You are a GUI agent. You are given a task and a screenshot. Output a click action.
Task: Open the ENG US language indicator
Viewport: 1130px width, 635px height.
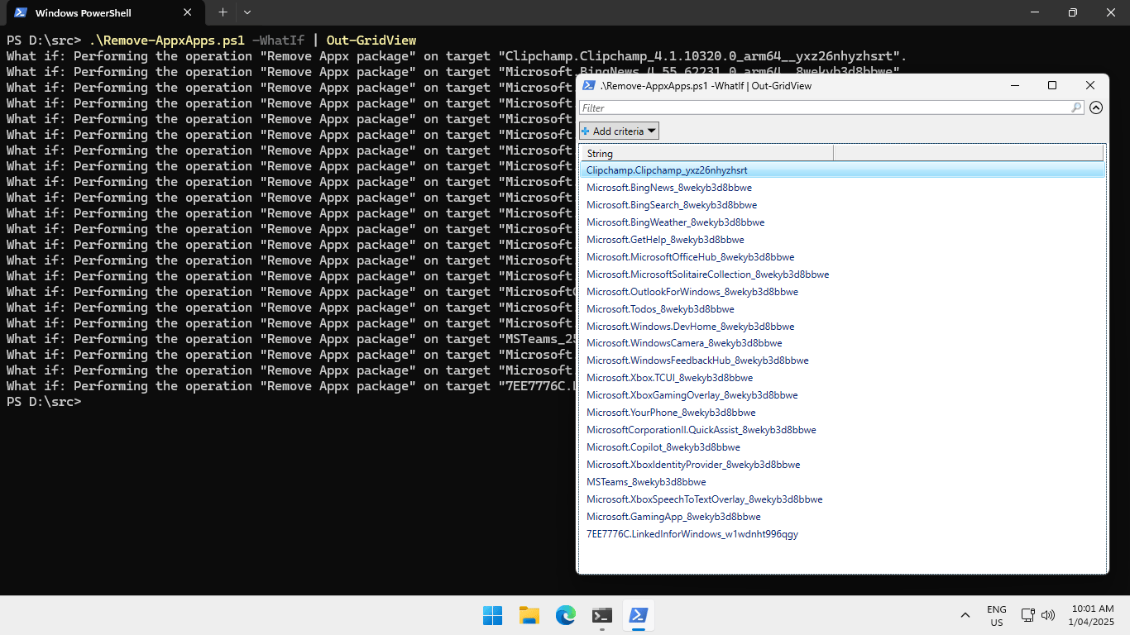point(997,615)
